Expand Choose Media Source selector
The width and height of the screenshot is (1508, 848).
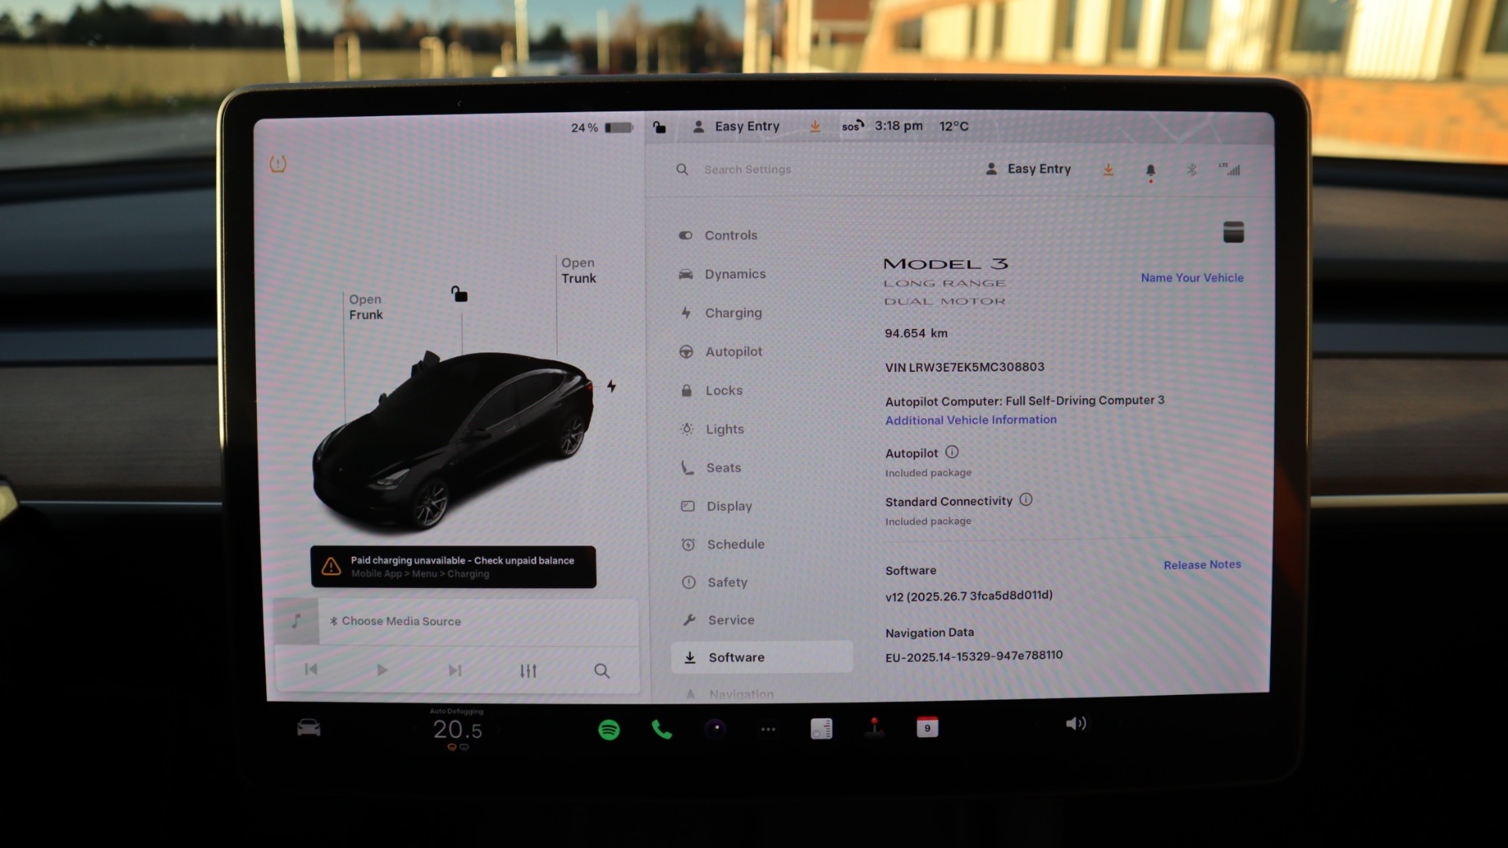[x=401, y=621]
